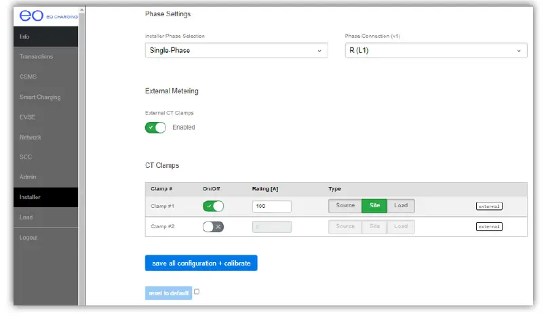Expand the Phase Connection dropdown
Image resolution: width=548 pixels, height=321 pixels.
[x=435, y=51]
